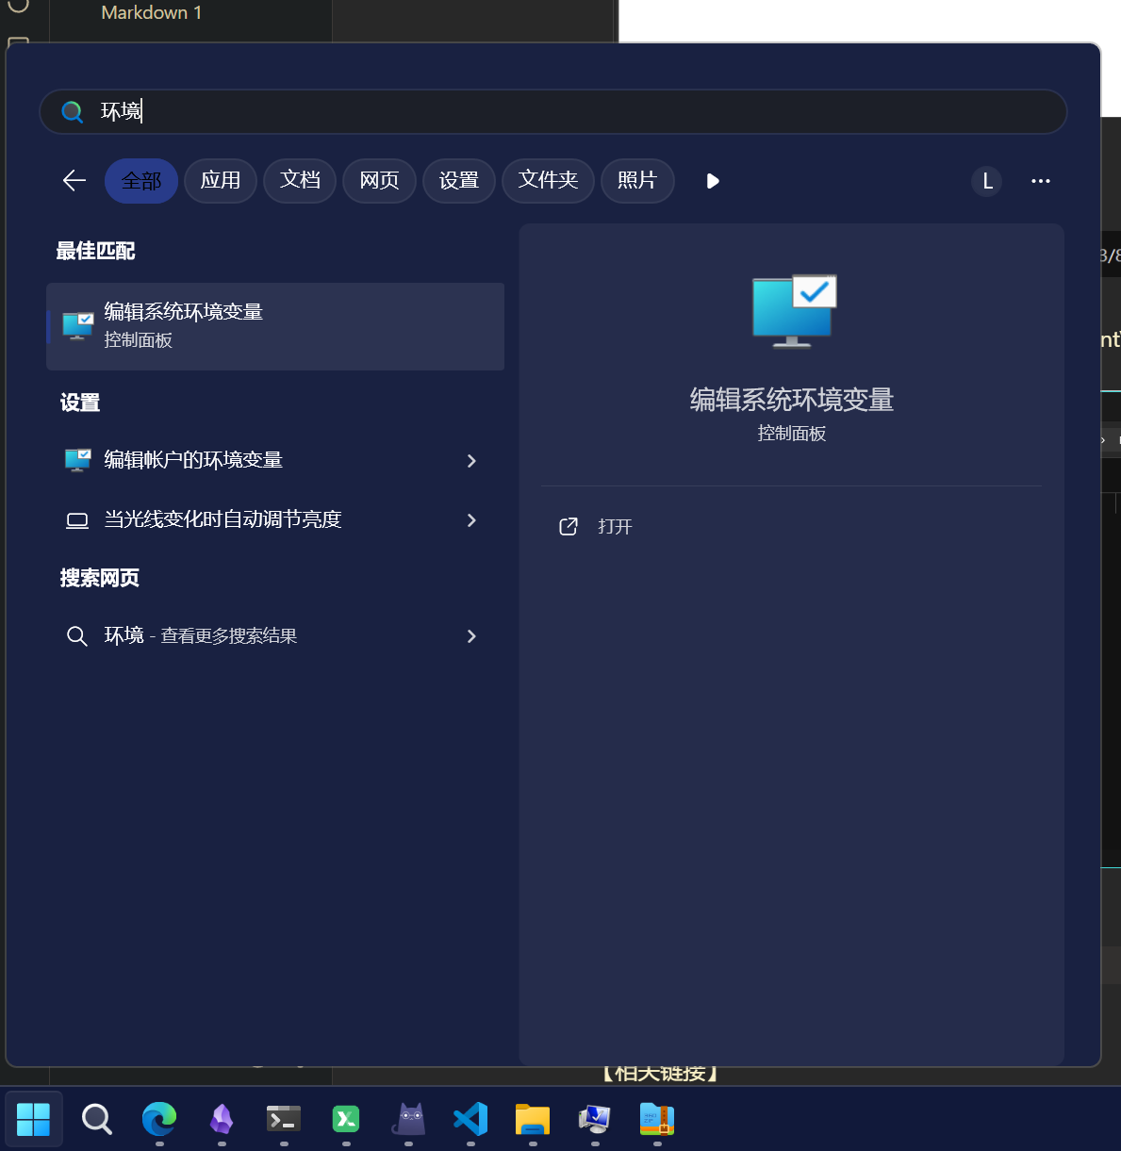
Task: Switch to the 应用 filter tab
Action: tap(221, 181)
